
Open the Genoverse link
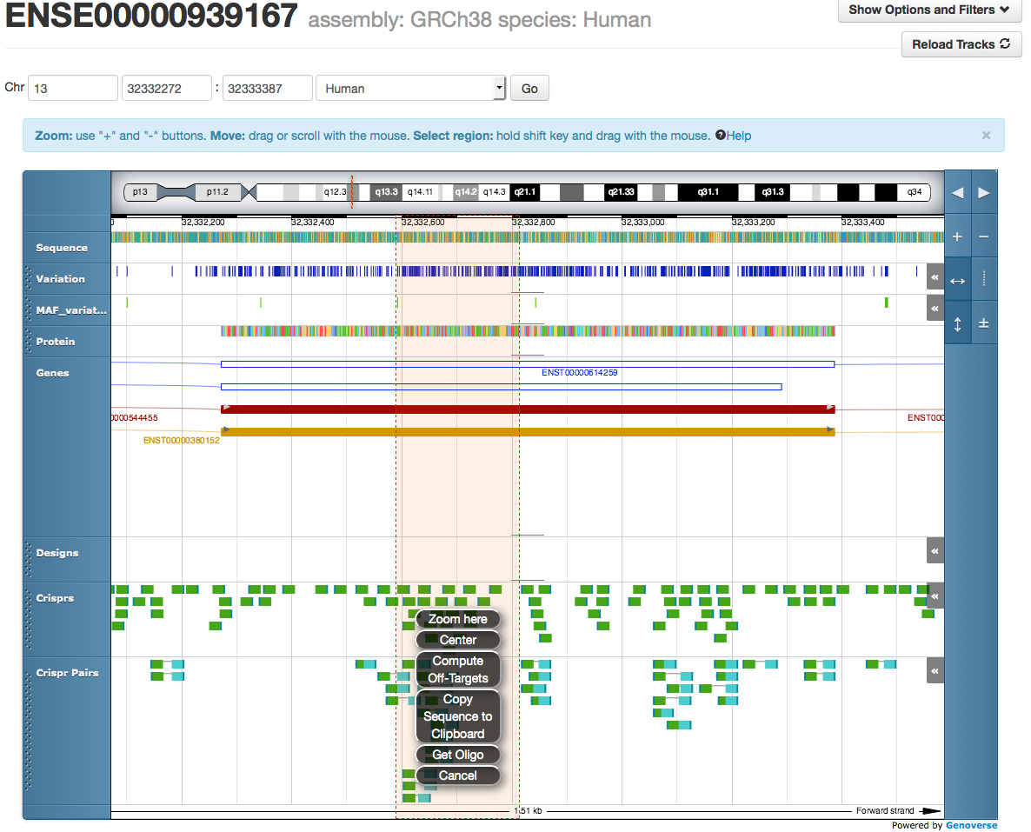click(x=971, y=826)
